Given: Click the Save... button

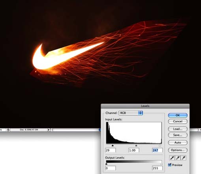Looking at the screenshot, I should pos(178,135).
